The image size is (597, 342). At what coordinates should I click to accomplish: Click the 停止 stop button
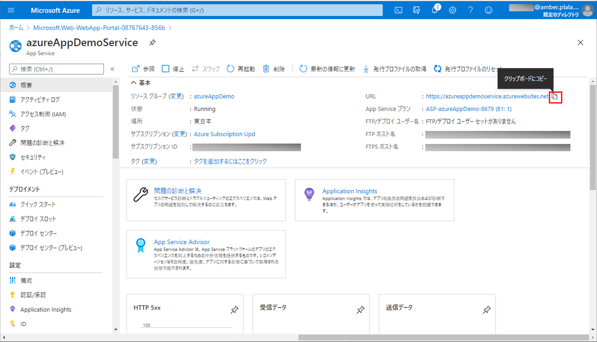tap(173, 69)
